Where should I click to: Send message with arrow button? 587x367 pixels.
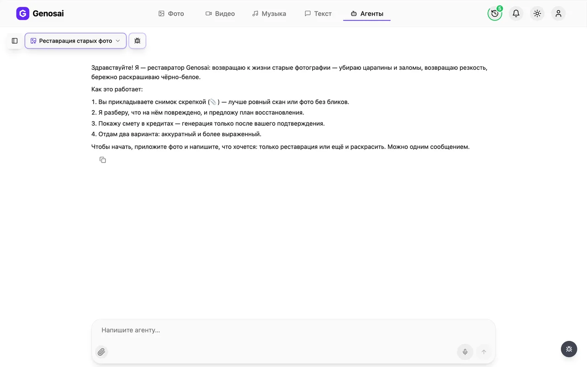click(483, 352)
